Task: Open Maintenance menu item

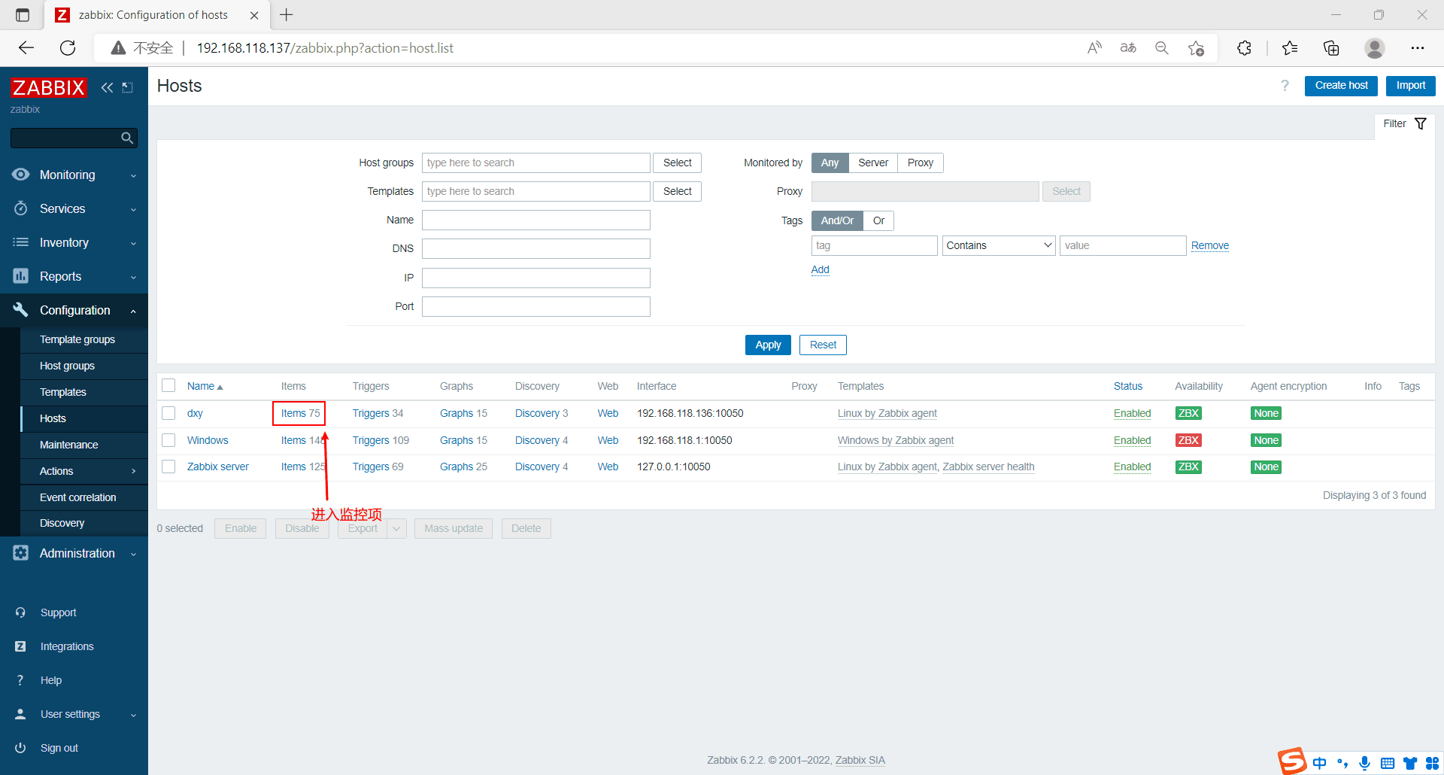Action: click(68, 445)
